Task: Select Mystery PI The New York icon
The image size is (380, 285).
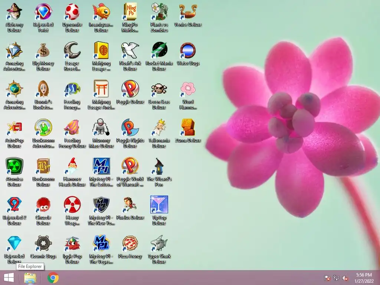Action: [101, 205]
